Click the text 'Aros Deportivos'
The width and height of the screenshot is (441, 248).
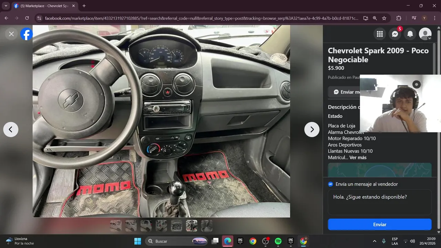[345, 145]
